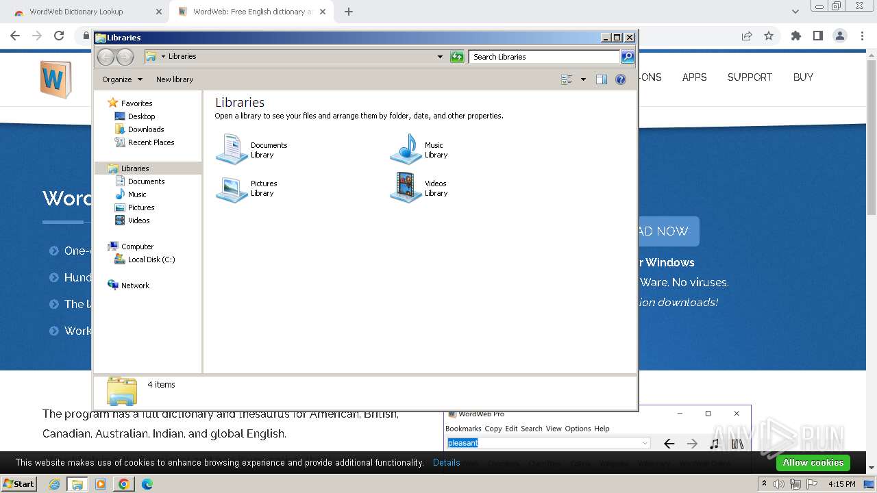Expand the view options dropdown arrow
This screenshot has width=877, height=493.
click(x=583, y=79)
